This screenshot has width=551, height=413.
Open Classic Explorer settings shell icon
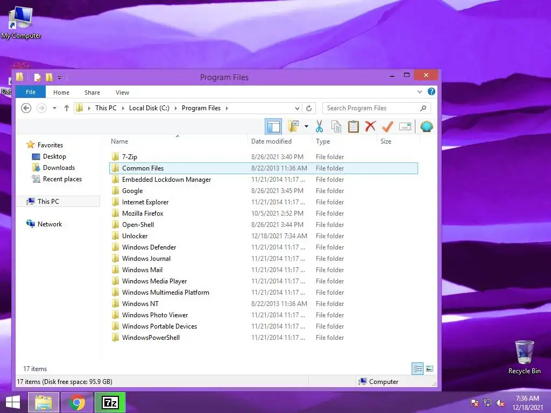[426, 126]
